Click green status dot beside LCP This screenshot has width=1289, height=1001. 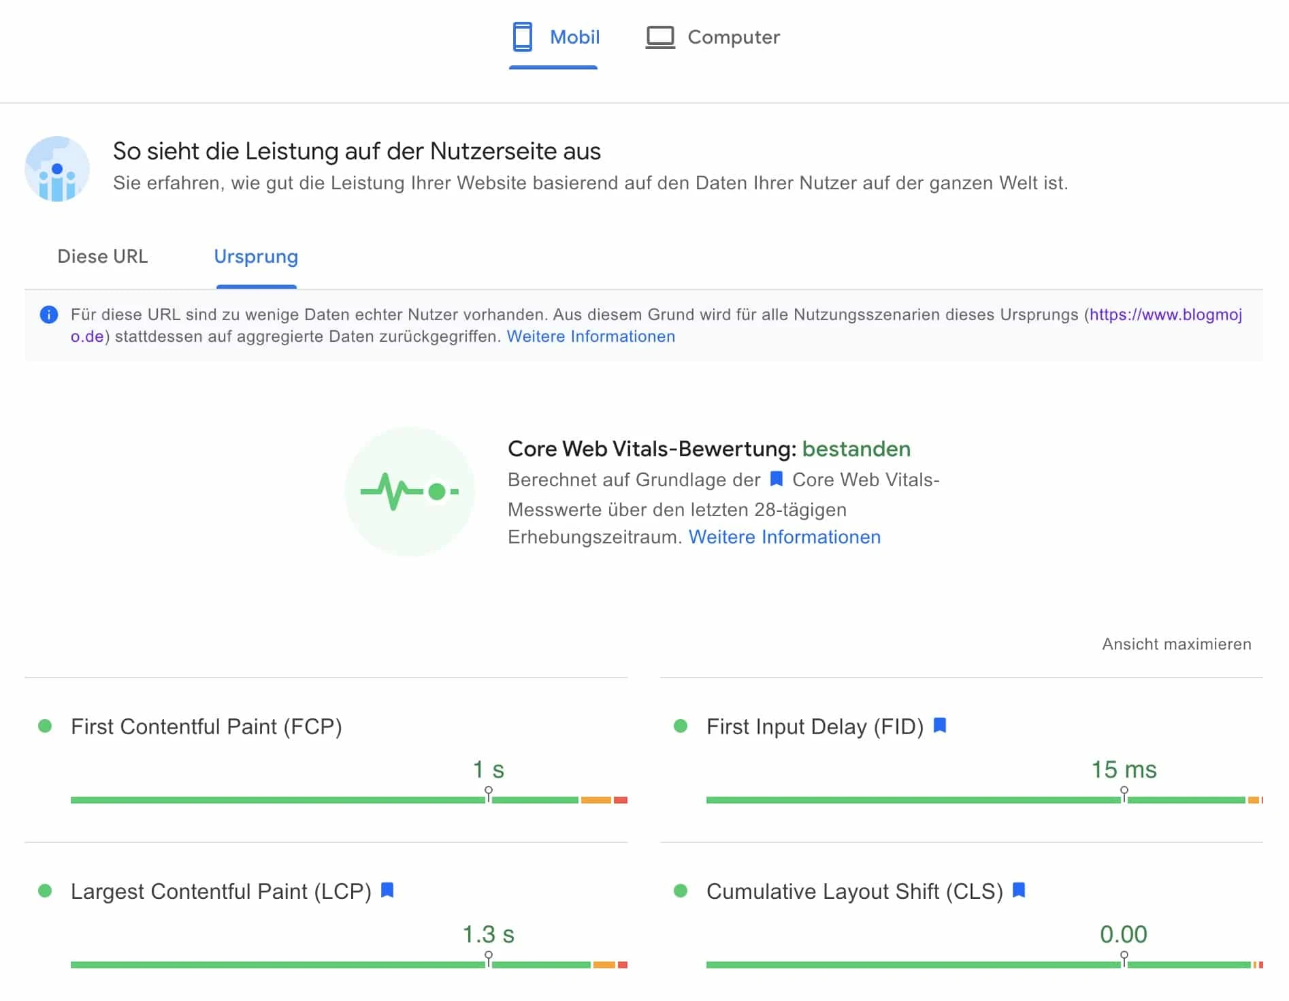tap(45, 891)
